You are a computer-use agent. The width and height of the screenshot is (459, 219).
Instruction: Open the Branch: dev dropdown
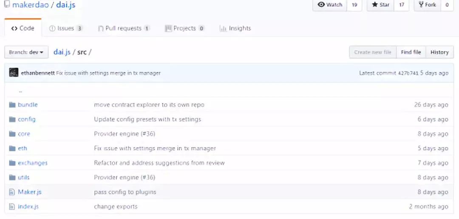point(26,52)
